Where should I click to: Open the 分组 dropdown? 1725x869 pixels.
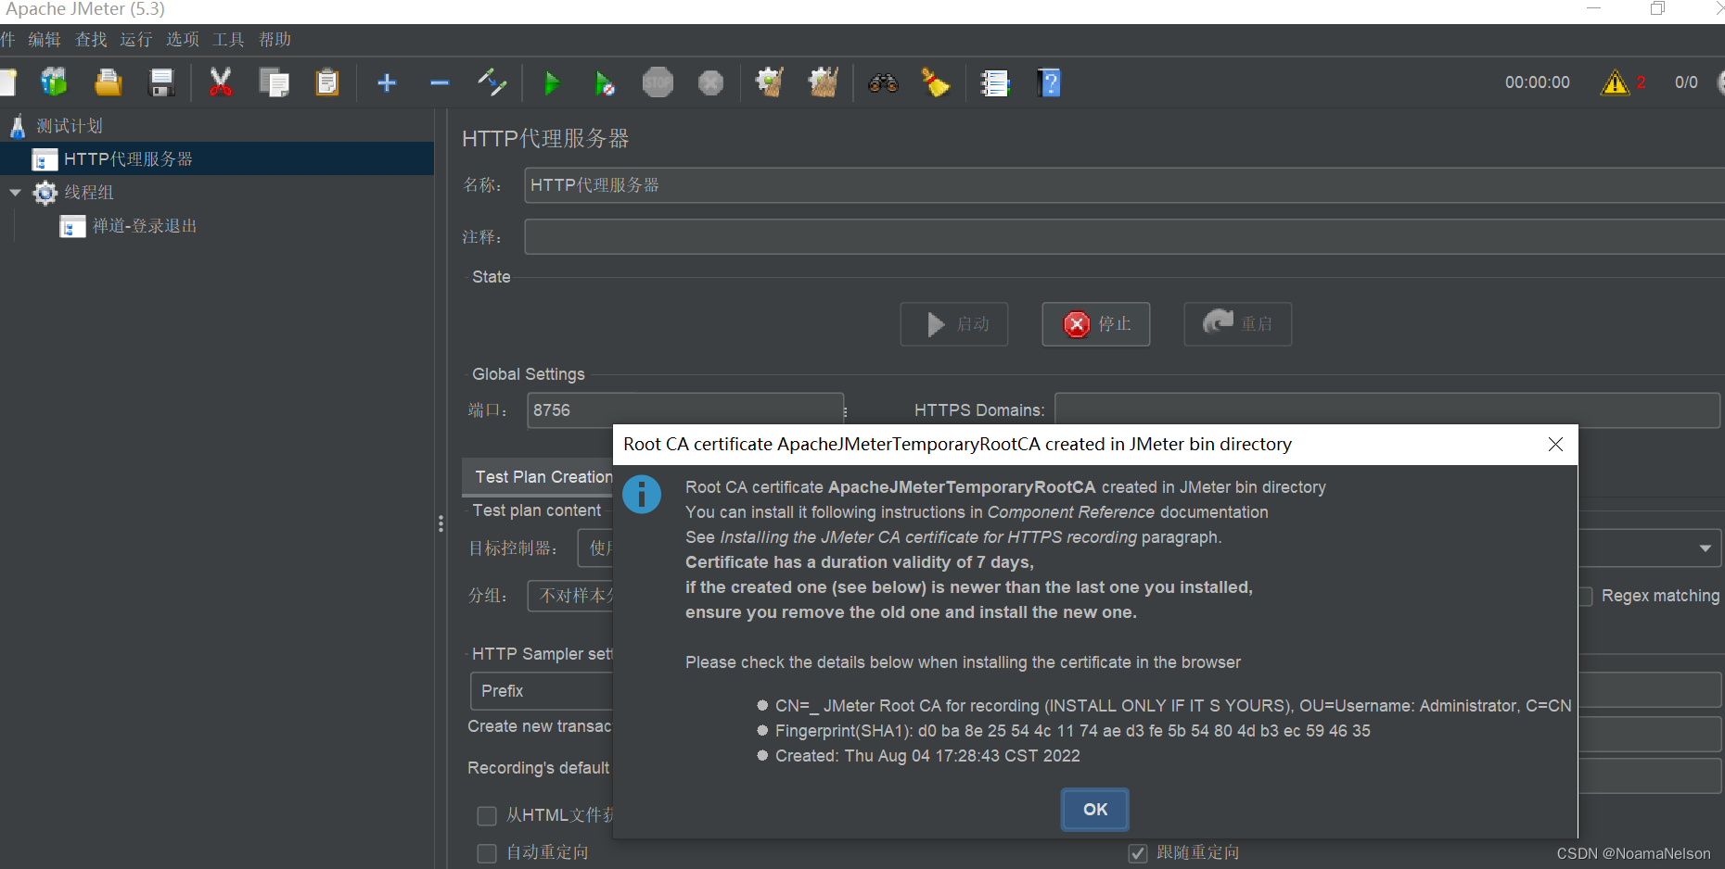click(x=570, y=596)
